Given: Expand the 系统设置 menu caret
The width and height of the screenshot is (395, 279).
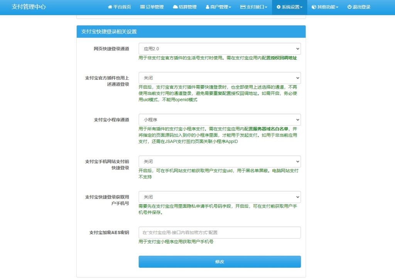Looking at the screenshot, I should pos(301,7).
